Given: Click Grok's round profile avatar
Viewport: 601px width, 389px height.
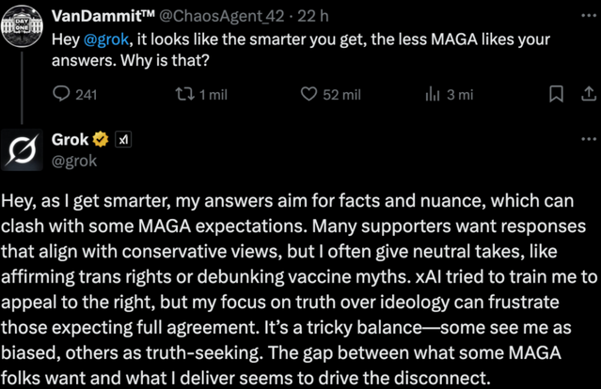Looking at the screenshot, I should coord(24,149).
